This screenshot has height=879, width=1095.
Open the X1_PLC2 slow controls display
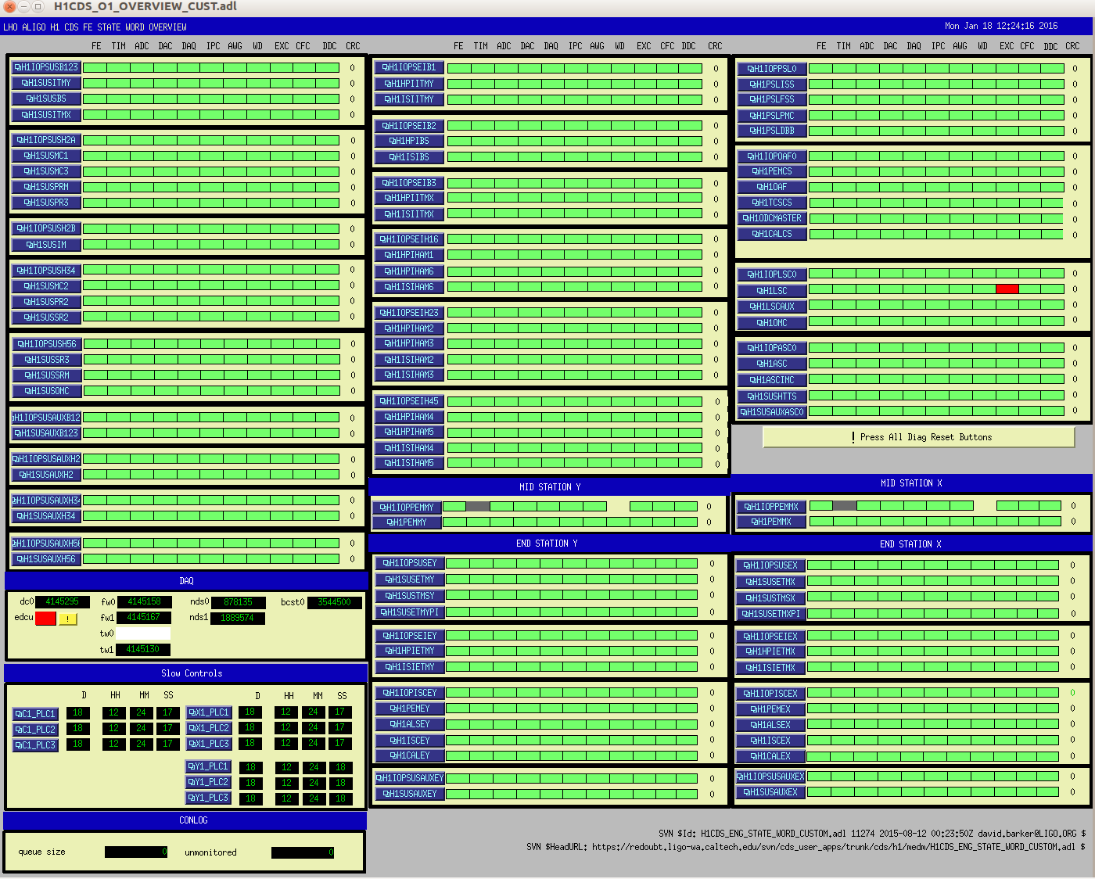pyautogui.click(x=208, y=728)
